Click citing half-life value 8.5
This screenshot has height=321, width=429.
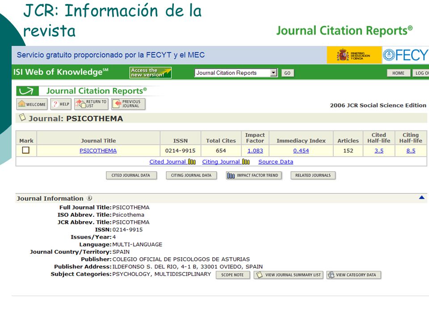(x=411, y=151)
